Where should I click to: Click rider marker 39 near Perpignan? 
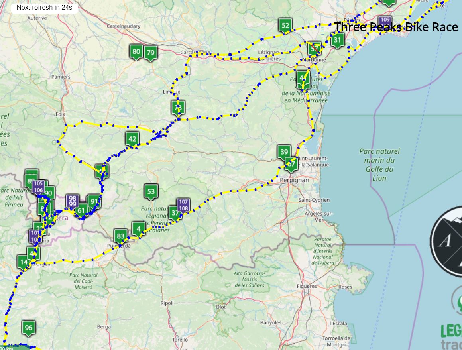click(284, 152)
